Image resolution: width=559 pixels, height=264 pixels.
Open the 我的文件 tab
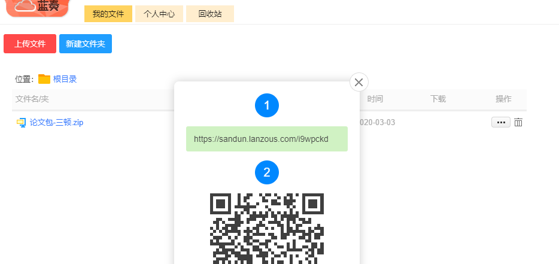tap(108, 14)
